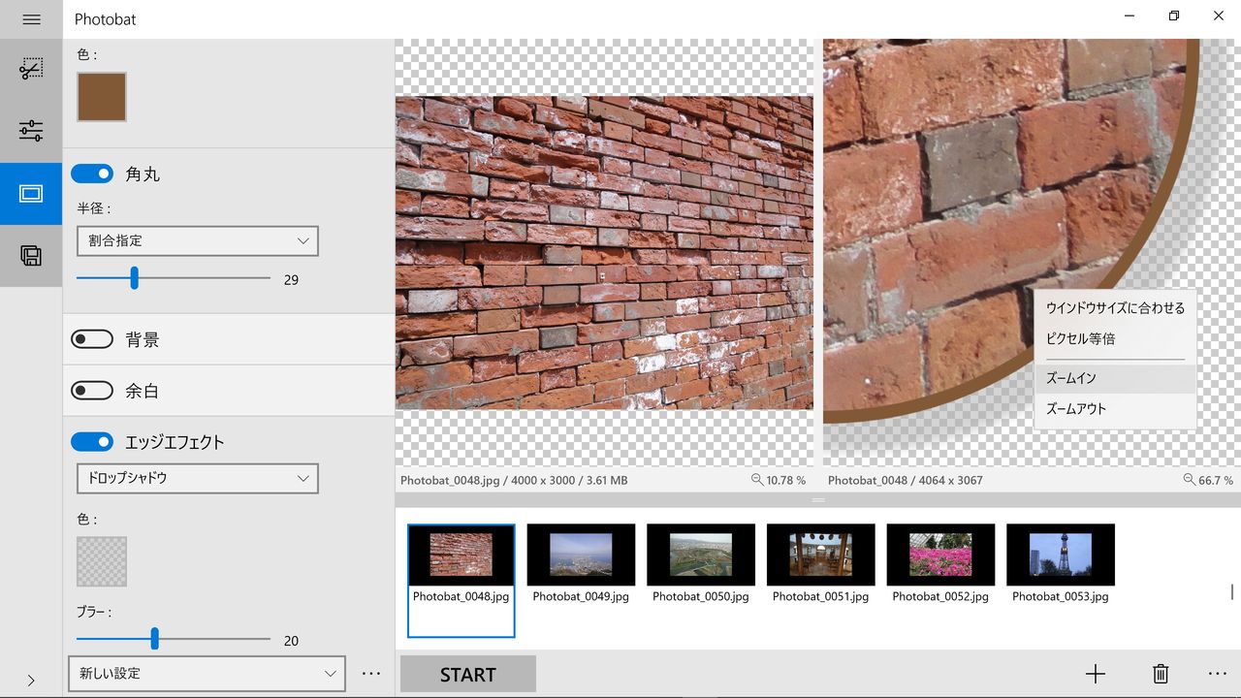Turn off the エッジエフェクト toggle

click(x=92, y=442)
